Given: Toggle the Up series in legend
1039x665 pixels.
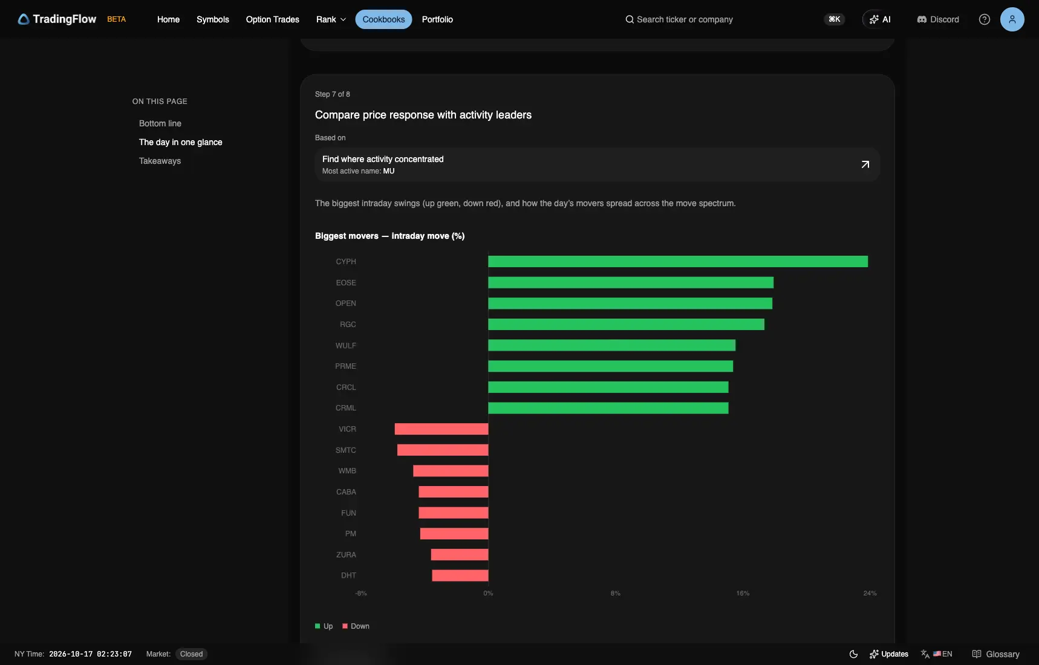Looking at the screenshot, I should pyautogui.click(x=324, y=626).
